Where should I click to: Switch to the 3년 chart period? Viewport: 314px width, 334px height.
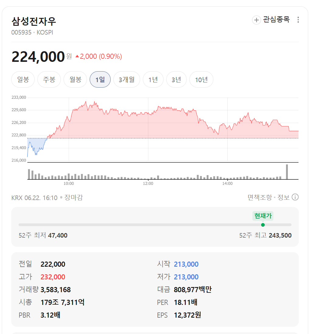tap(176, 79)
